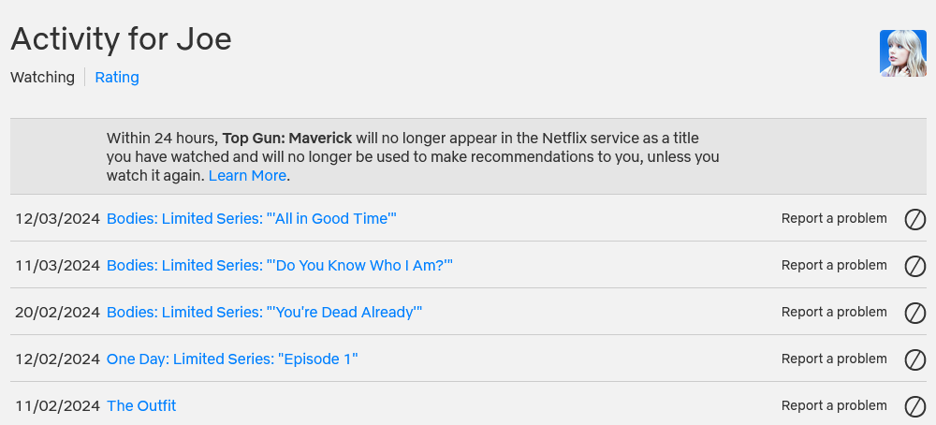This screenshot has width=936, height=425.
Task: Report a problem for The Outfit
Action: click(x=834, y=406)
